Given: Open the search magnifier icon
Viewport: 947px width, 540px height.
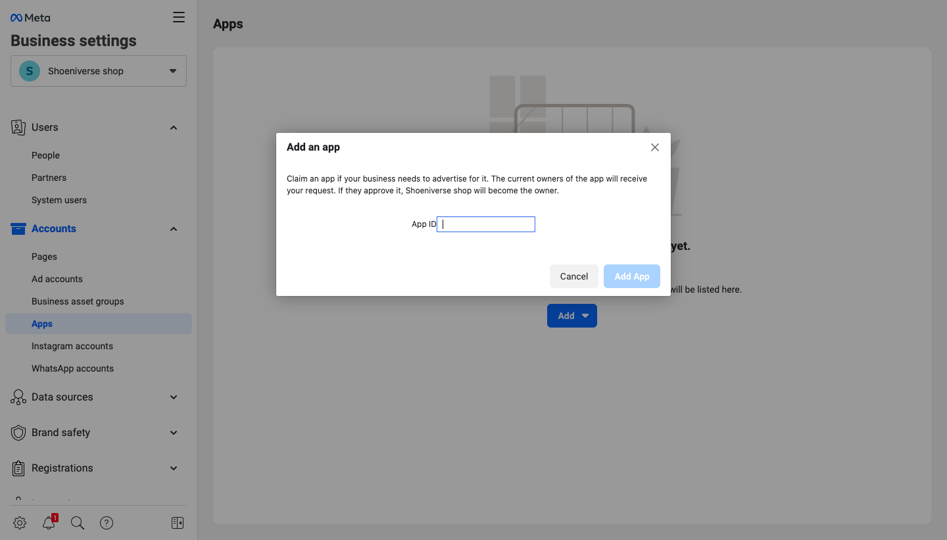Looking at the screenshot, I should click(78, 523).
